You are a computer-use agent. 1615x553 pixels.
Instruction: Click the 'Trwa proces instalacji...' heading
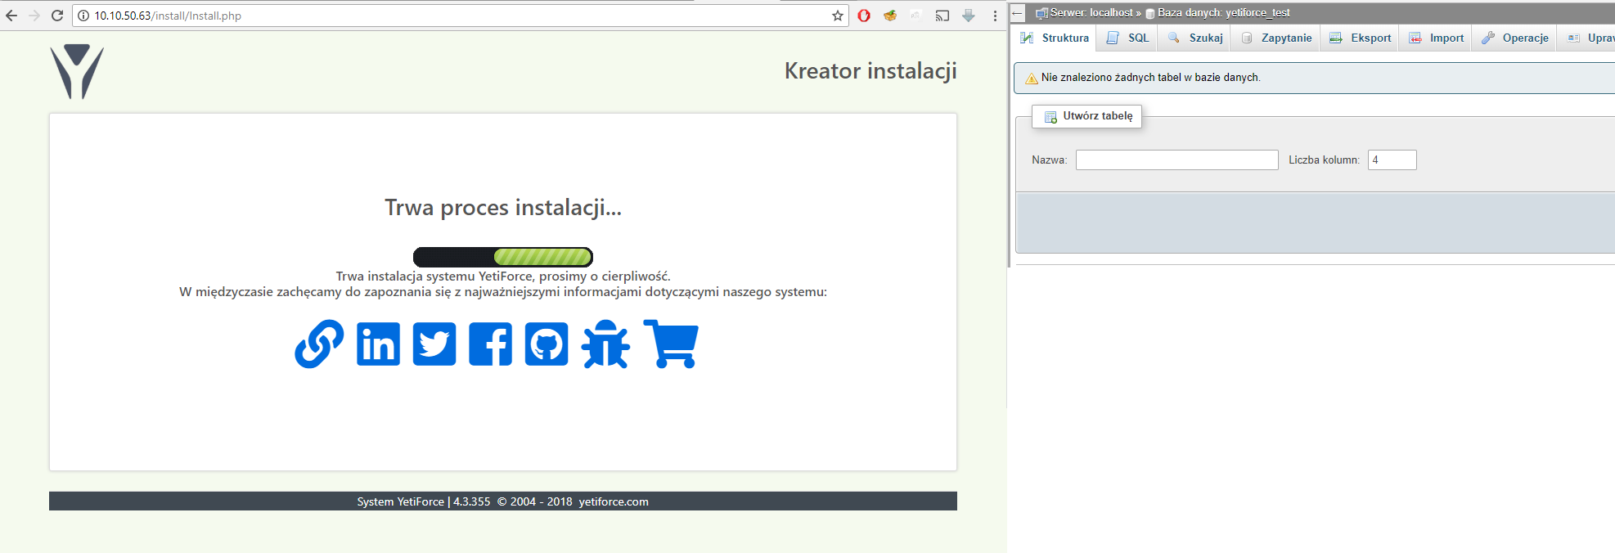[x=503, y=208]
